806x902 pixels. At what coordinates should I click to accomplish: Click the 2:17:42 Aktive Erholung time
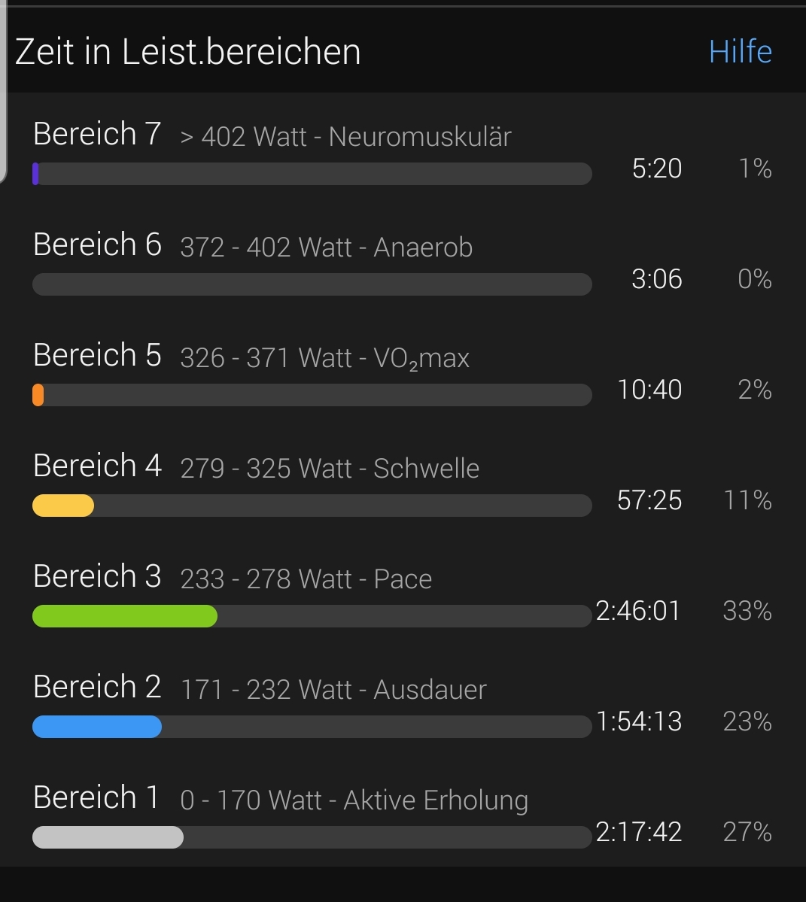coord(639,831)
